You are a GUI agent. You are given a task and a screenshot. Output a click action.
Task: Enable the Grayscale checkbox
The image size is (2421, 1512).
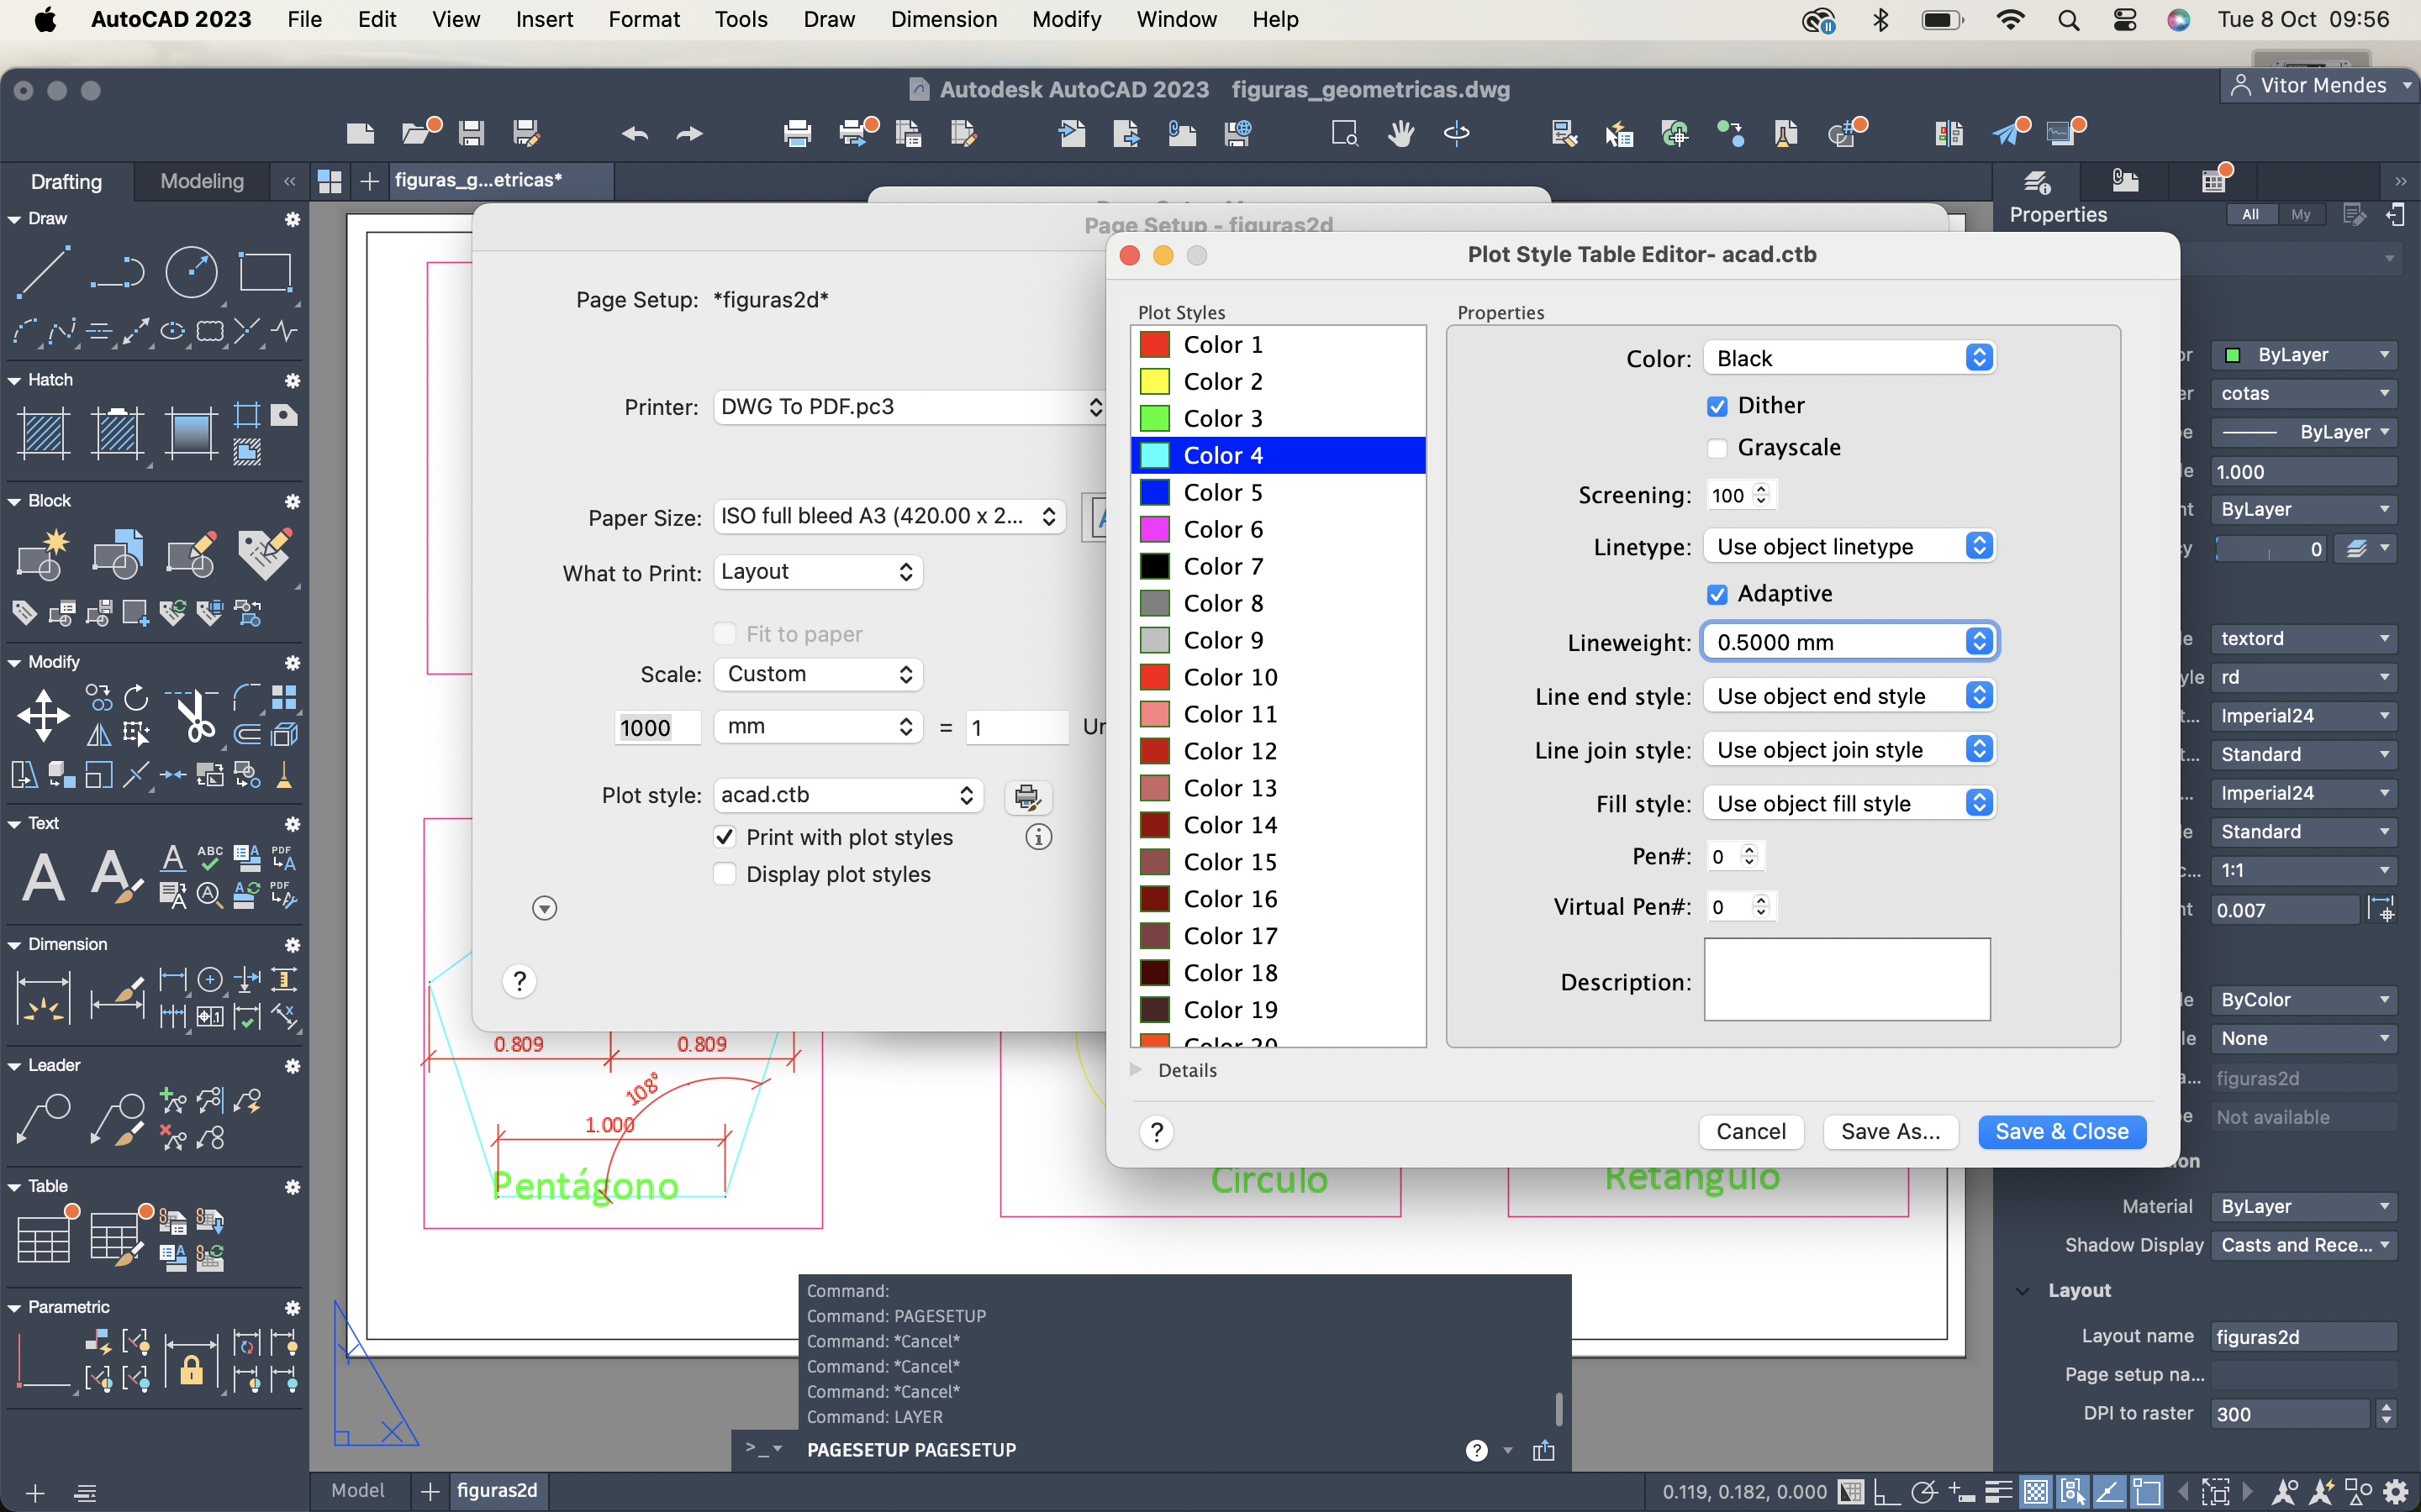coord(1717,448)
